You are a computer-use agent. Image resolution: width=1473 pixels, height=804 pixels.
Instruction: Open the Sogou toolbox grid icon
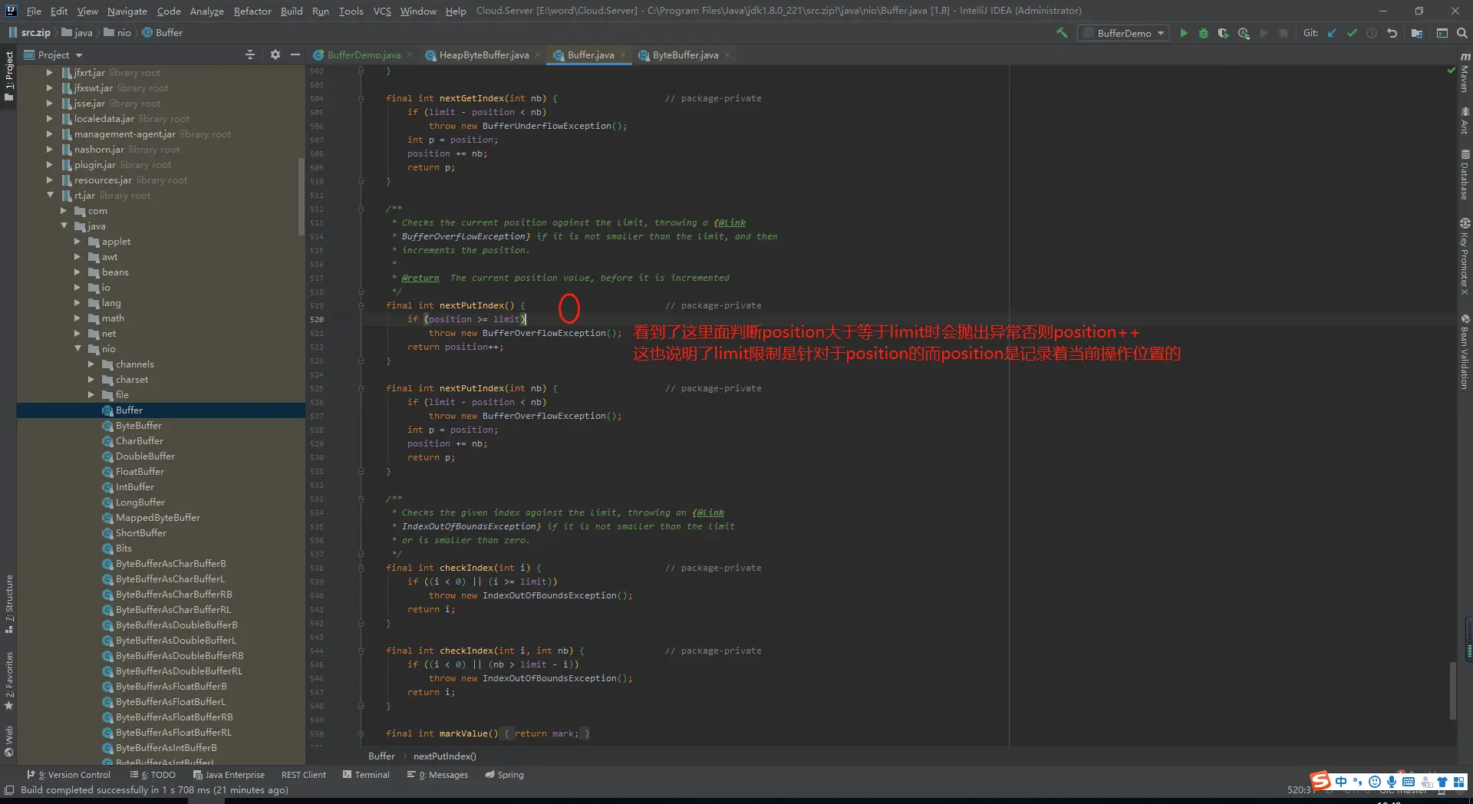(1459, 782)
